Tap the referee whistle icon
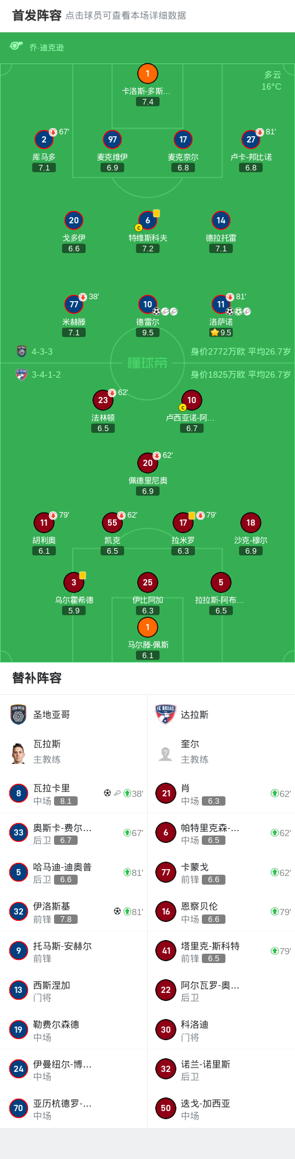This screenshot has width=295, height=1159. pyautogui.click(x=16, y=47)
